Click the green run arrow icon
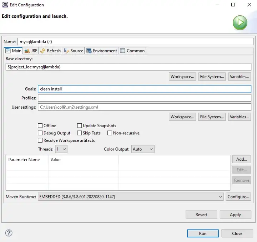 (240, 22)
